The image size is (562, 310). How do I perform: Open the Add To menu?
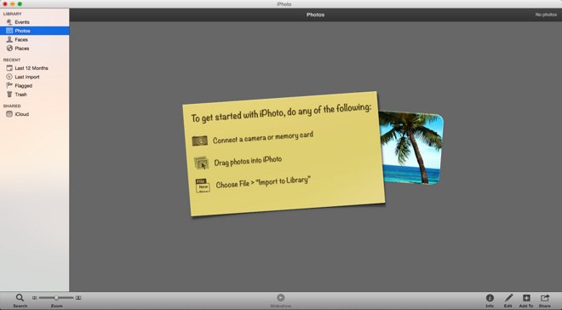click(x=526, y=298)
